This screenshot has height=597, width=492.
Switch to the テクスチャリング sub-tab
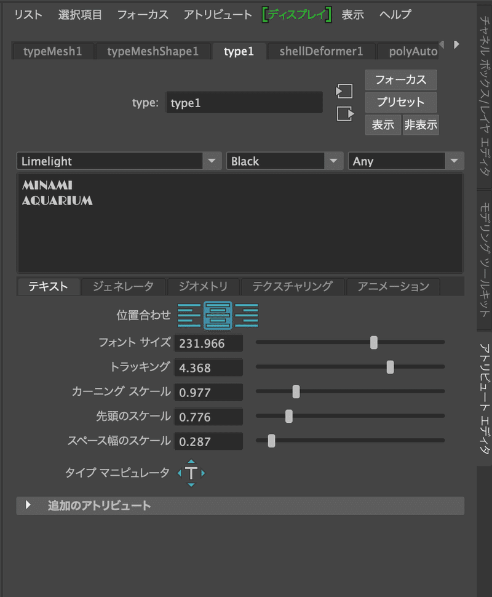293,286
